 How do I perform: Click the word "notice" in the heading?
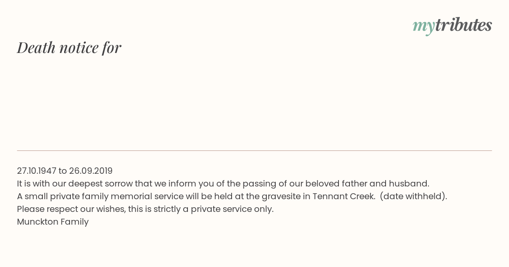pyautogui.click(x=79, y=48)
